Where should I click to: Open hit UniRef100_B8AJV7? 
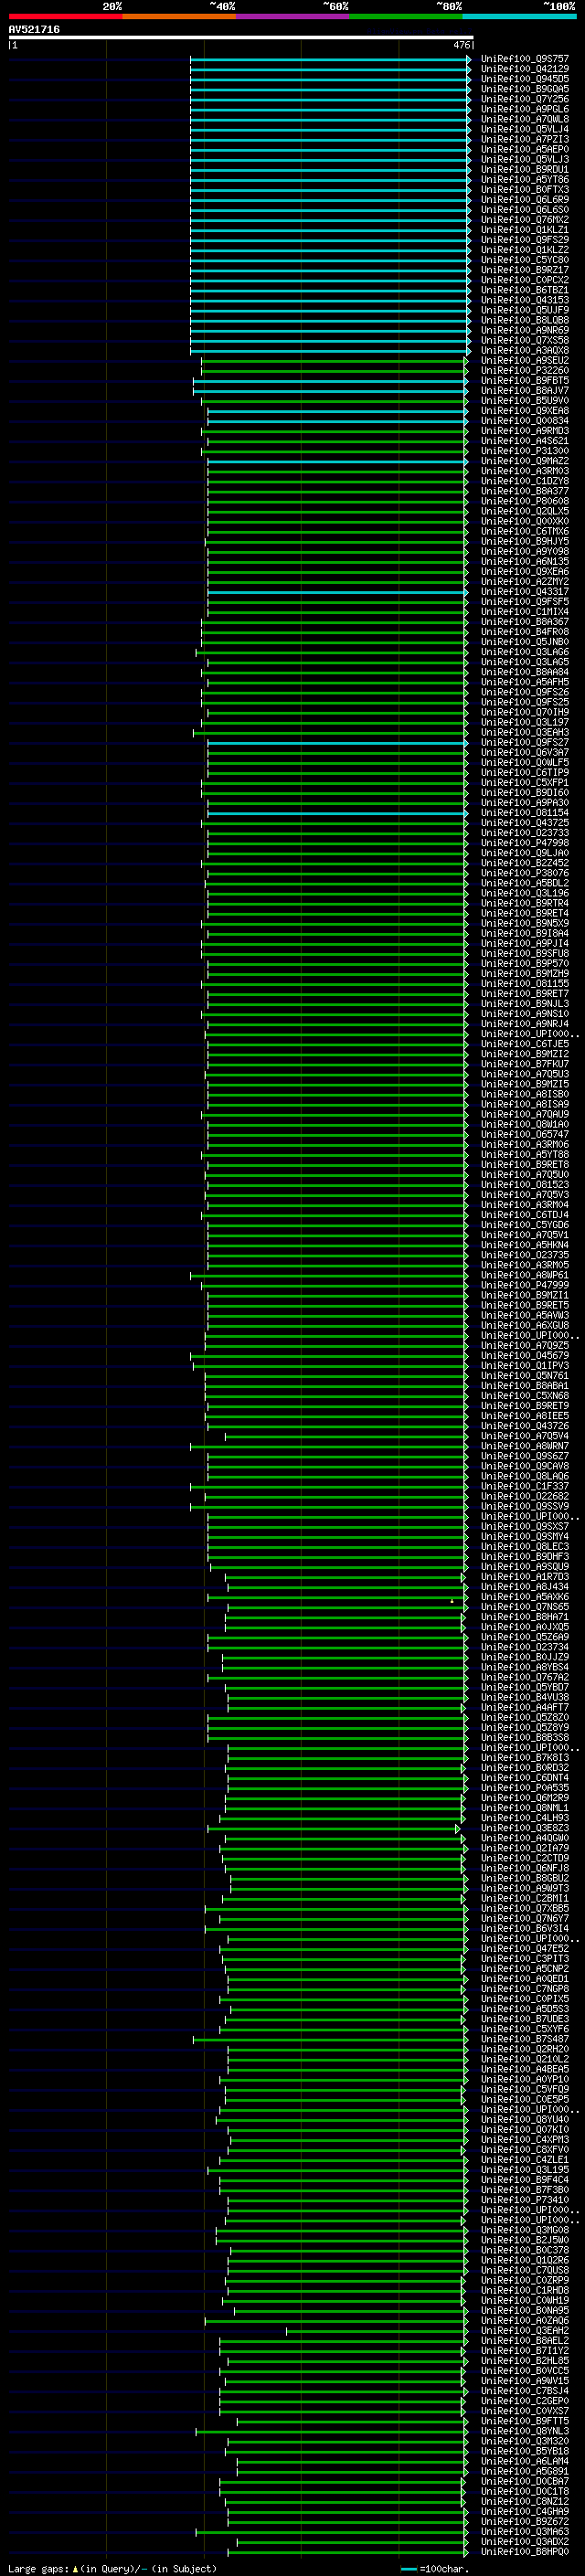525,391
